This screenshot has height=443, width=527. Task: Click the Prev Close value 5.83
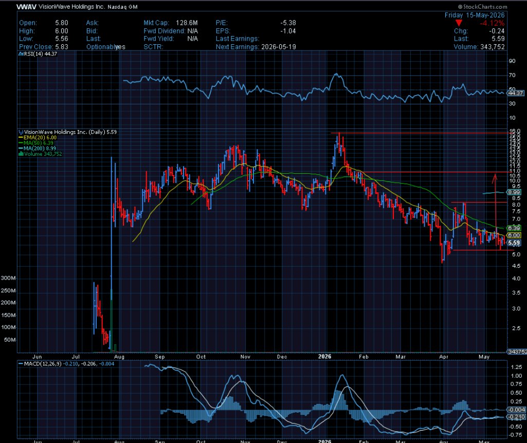tap(62, 47)
